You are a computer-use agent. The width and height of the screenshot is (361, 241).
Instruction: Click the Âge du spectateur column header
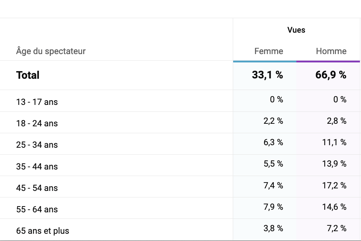tap(51, 51)
